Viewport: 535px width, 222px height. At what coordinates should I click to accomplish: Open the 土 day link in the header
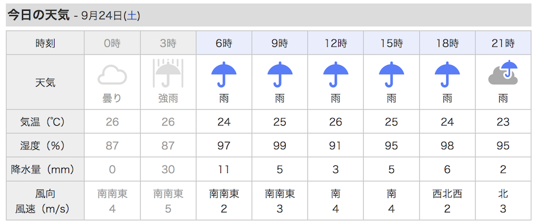point(132,17)
